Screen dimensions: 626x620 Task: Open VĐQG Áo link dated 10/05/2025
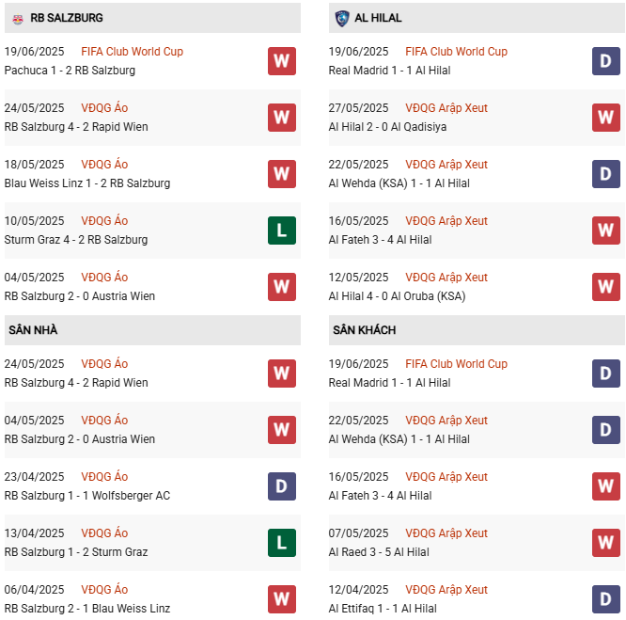[x=104, y=221]
